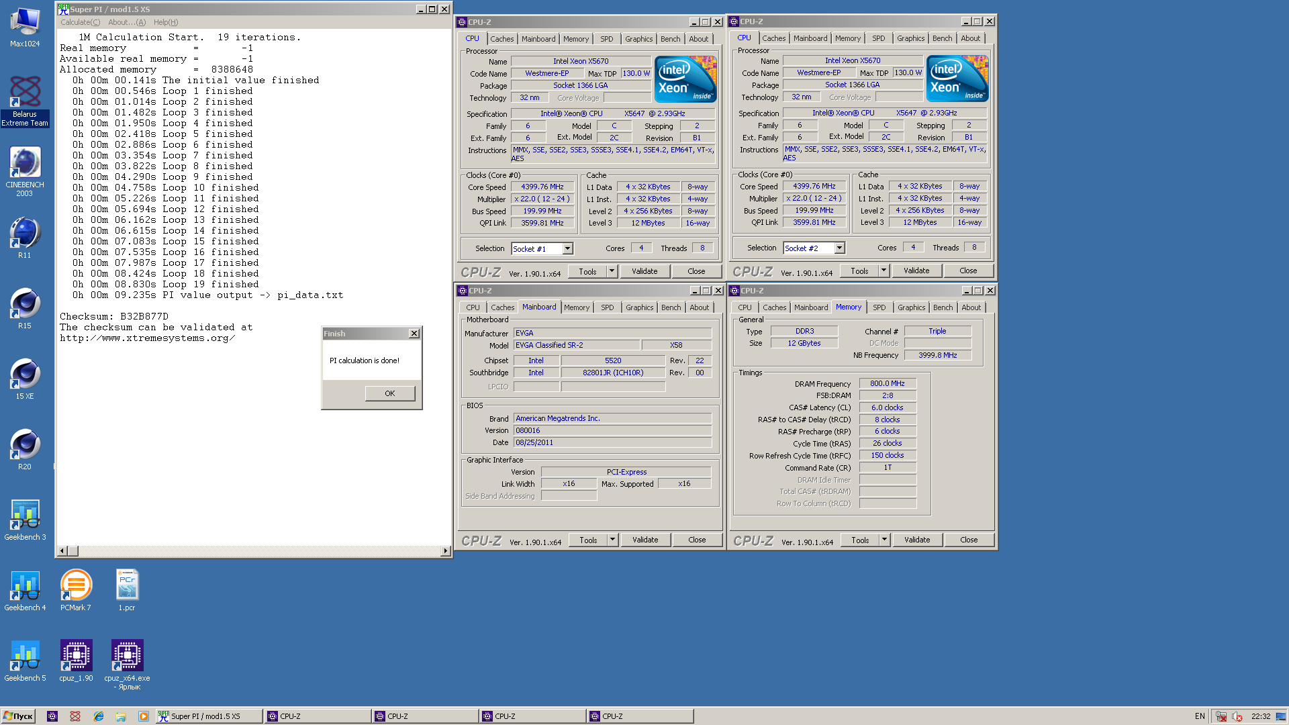The width and height of the screenshot is (1289, 725).
Task: Click Core Speed 4399.76 MHz in Socket #2 window
Action: 814,186
